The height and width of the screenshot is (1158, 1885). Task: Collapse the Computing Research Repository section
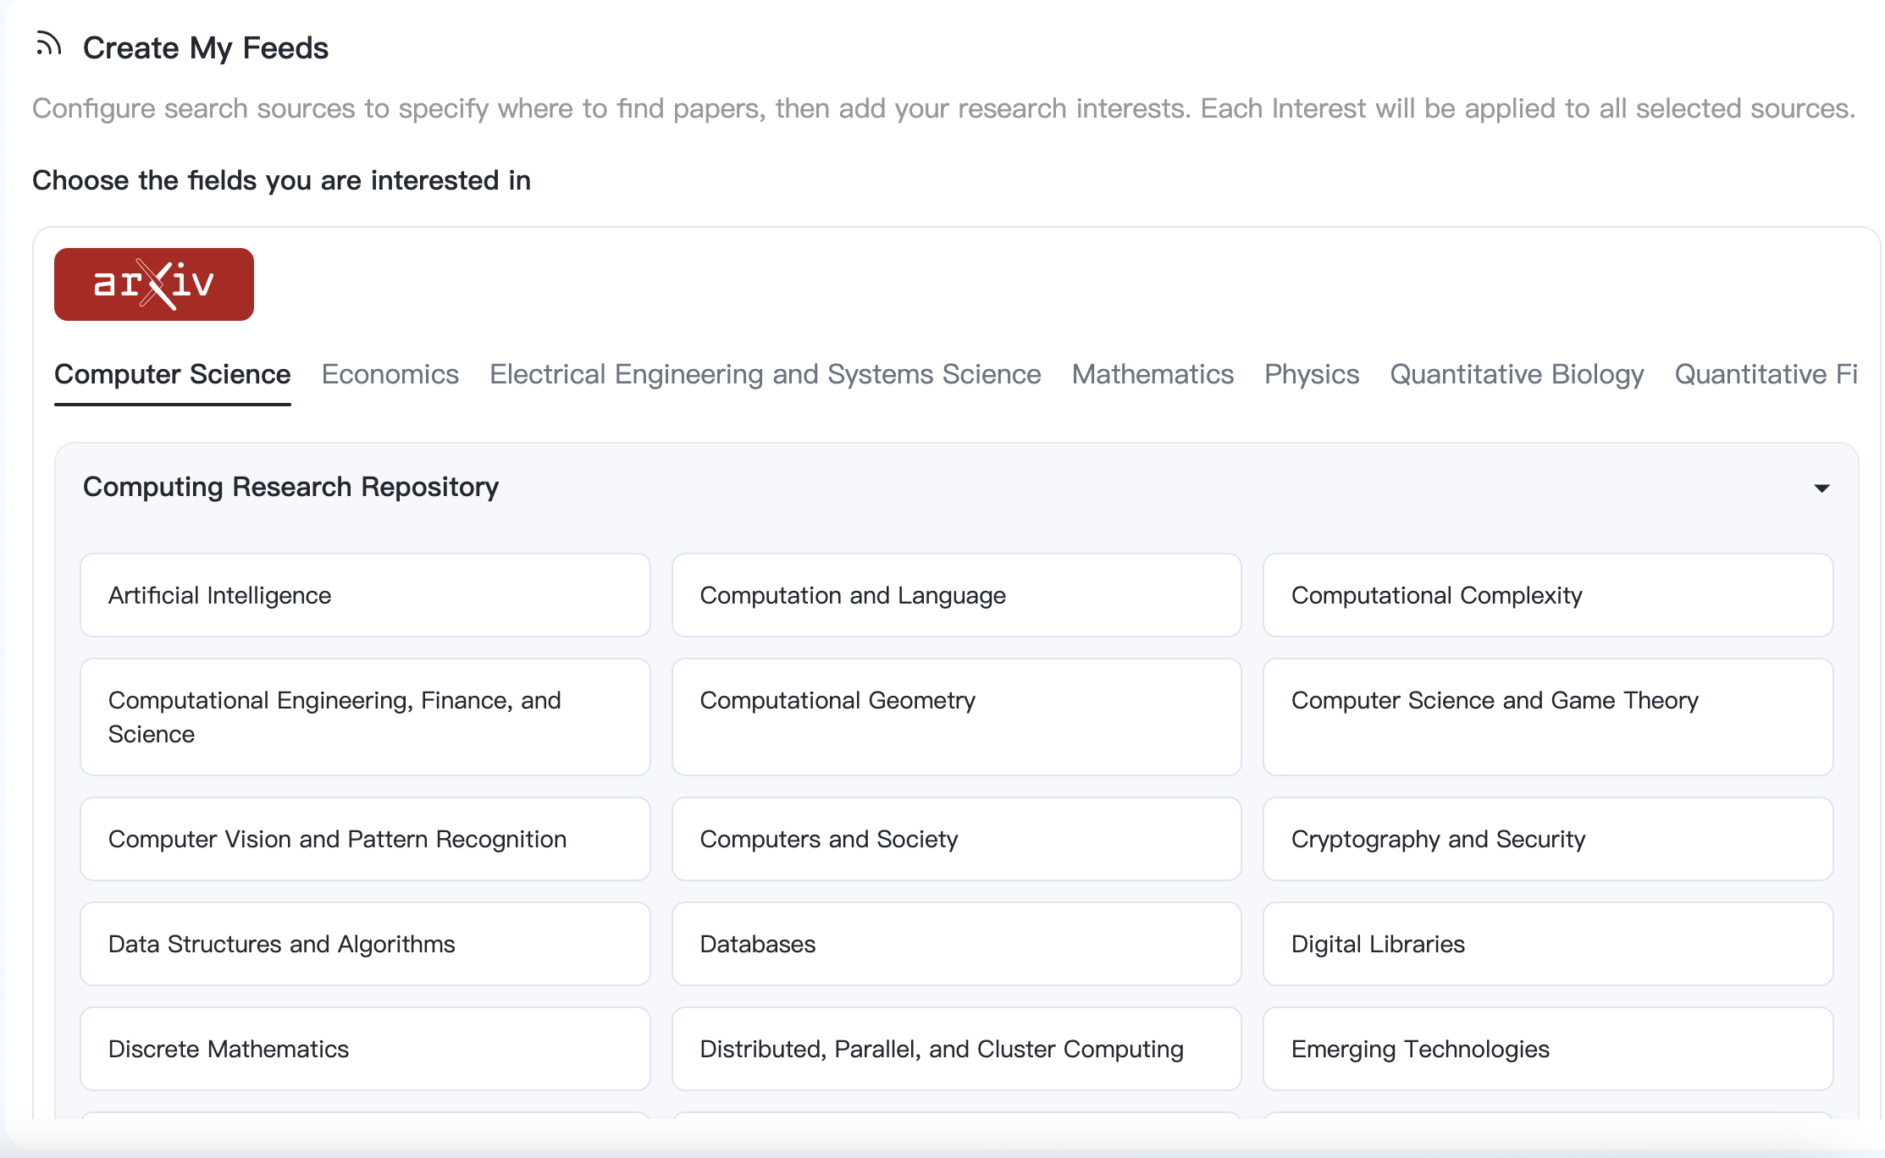pos(1821,488)
